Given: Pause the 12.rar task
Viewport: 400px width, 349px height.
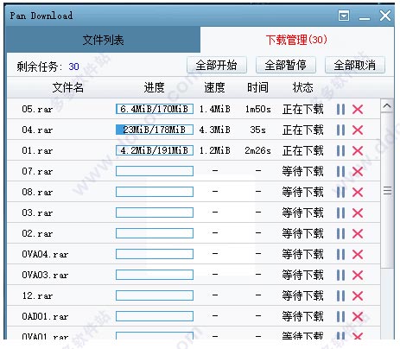Looking at the screenshot, I should (x=340, y=296).
